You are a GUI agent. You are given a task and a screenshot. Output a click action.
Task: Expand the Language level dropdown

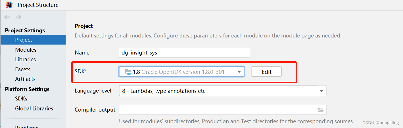click(321, 91)
